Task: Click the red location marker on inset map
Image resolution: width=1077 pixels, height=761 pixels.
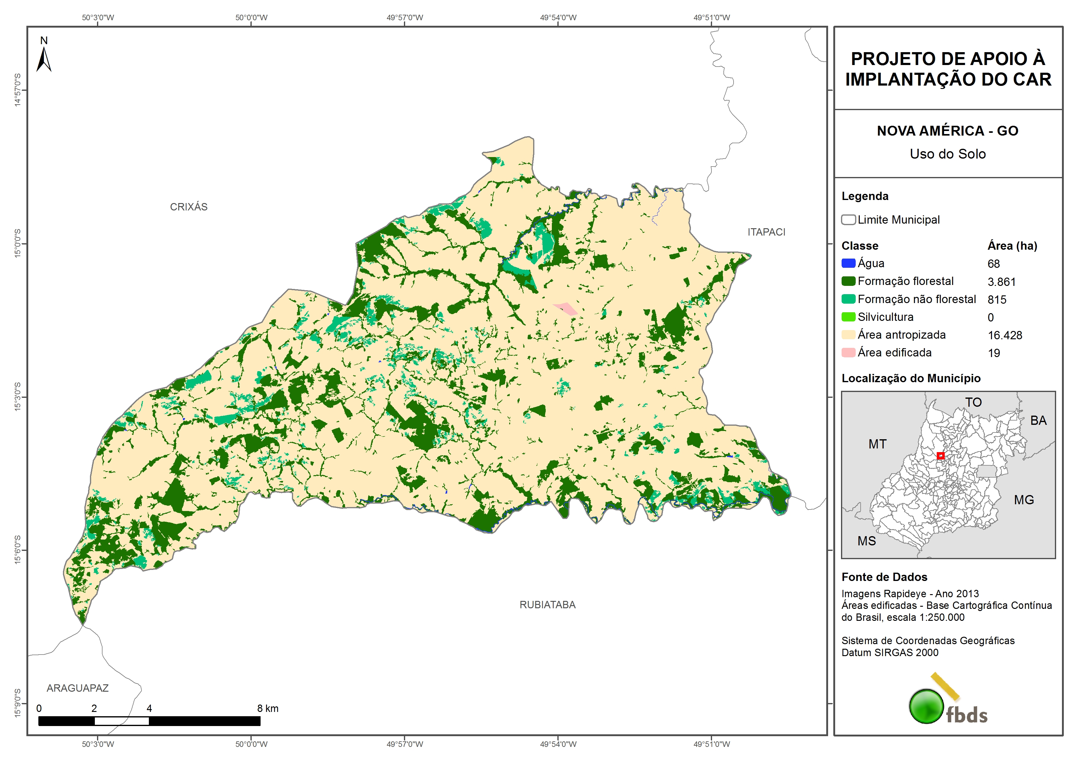Action: point(940,455)
